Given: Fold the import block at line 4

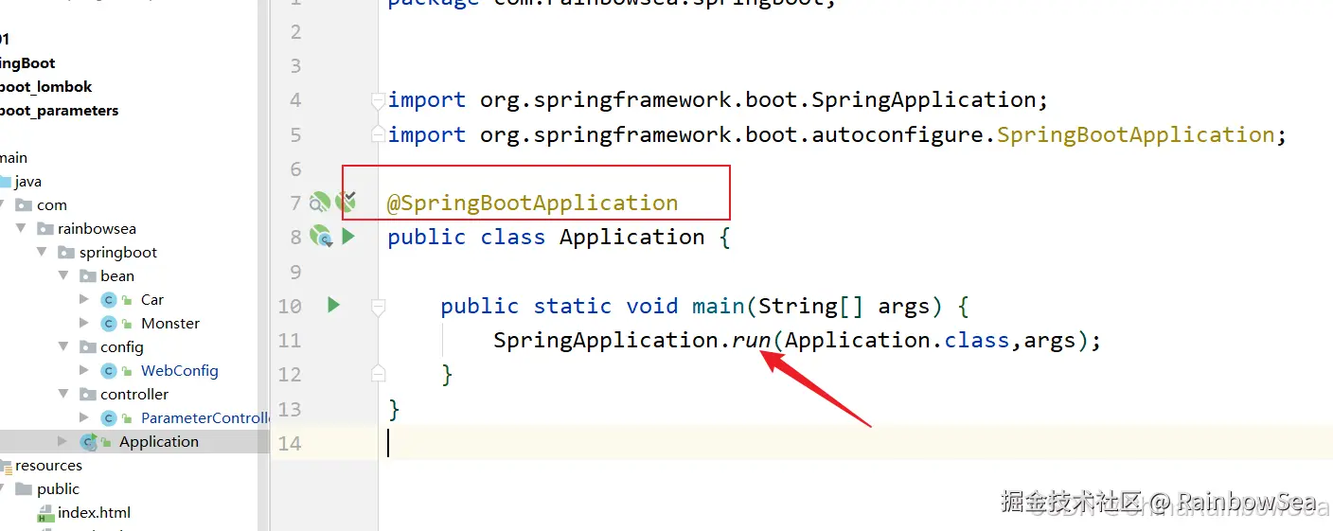Looking at the screenshot, I should (x=379, y=100).
